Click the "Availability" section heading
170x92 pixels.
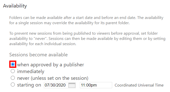click(x=15, y=6)
